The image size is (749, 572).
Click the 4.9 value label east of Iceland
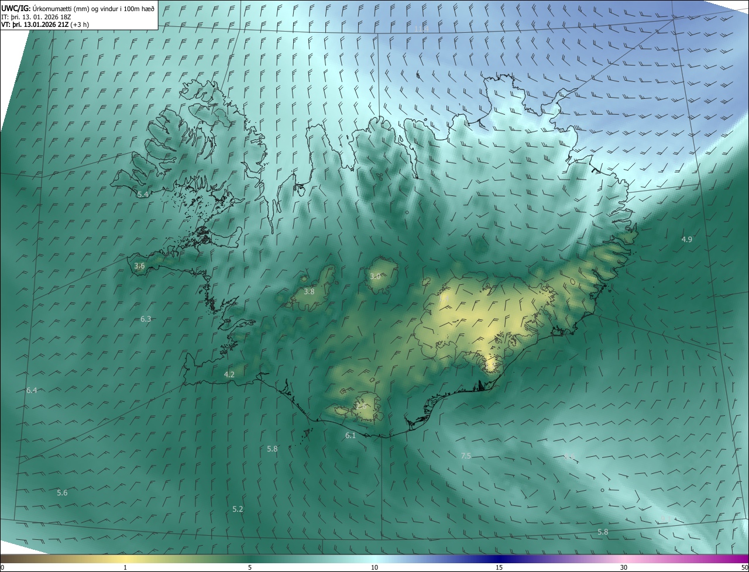click(687, 239)
